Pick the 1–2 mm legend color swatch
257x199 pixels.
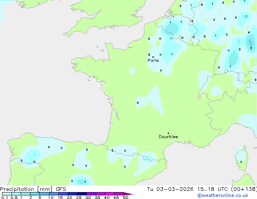point(26,194)
